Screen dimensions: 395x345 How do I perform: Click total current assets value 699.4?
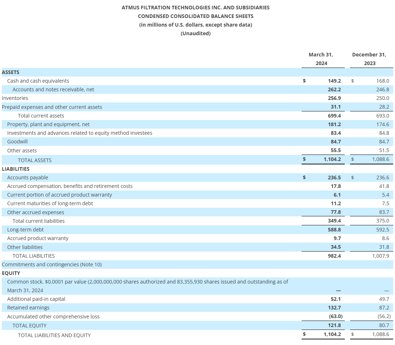[334, 116]
